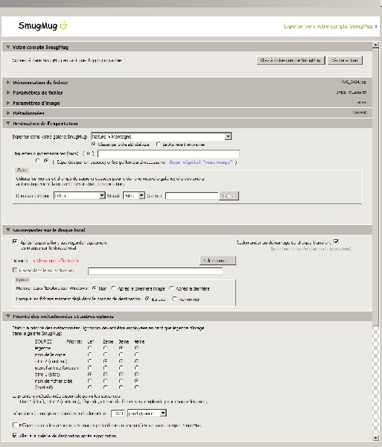Open the Other category dropdown
This screenshot has width=382, height=447.
102,195
